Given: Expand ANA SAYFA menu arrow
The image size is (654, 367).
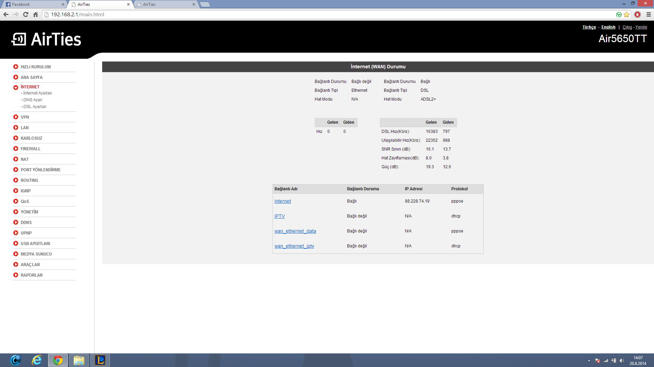Looking at the screenshot, I should click(16, 77).
